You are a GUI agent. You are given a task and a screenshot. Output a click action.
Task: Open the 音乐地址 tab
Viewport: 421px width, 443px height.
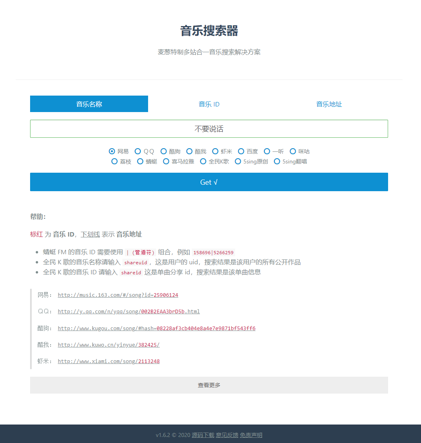point(328,104)
